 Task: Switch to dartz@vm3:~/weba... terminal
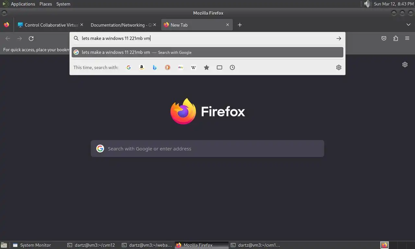coord(147,245)
